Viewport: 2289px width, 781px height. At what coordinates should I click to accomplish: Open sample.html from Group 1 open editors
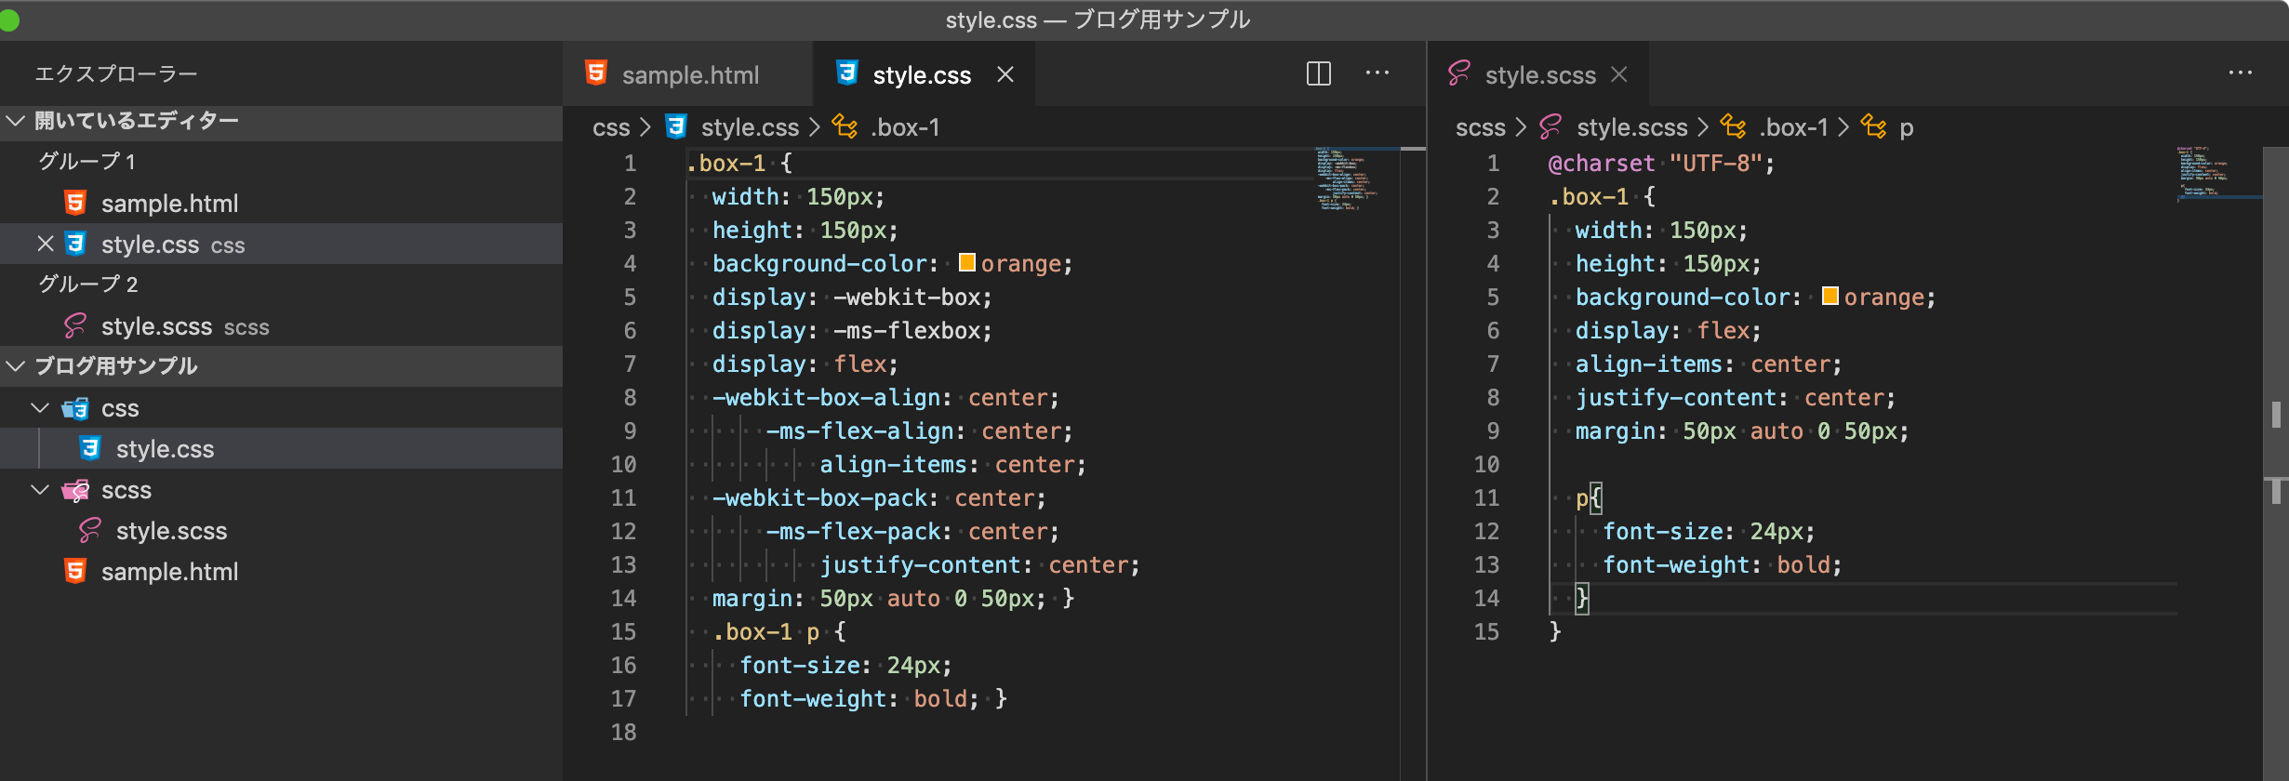281,203
